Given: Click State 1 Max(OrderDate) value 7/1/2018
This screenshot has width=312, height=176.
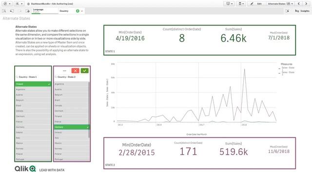Looking at the screenshot, I should [x=279, y=38].
